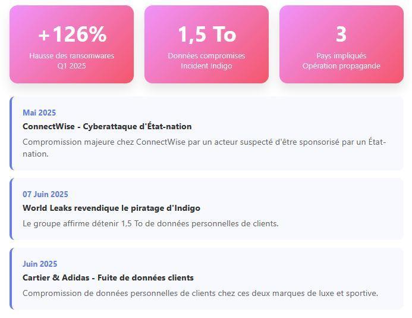412x318 pixels.
Task: Click the "Q1 2025" caption text
Action: 71,66
